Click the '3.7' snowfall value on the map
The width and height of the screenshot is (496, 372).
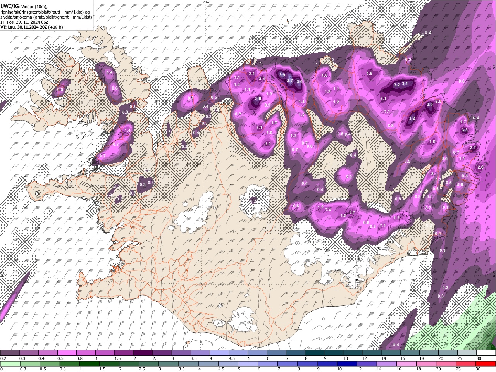click(x=289, y=81)
